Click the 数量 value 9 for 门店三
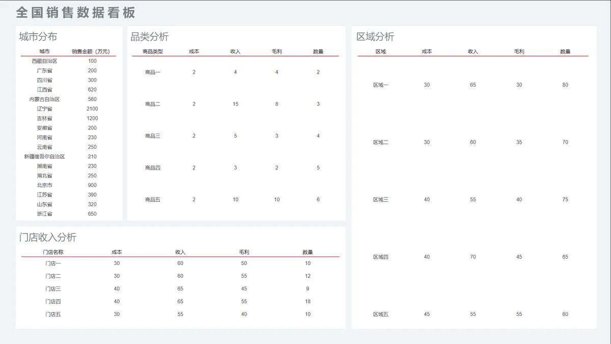This screenshot has width=611, height=344. tap(308, 289)
